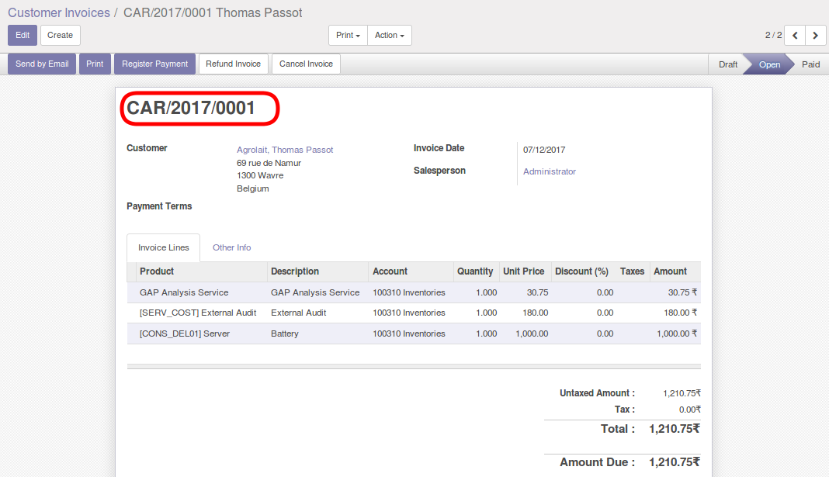
Task: Click Refund Invoice
Action: [233, 64]
